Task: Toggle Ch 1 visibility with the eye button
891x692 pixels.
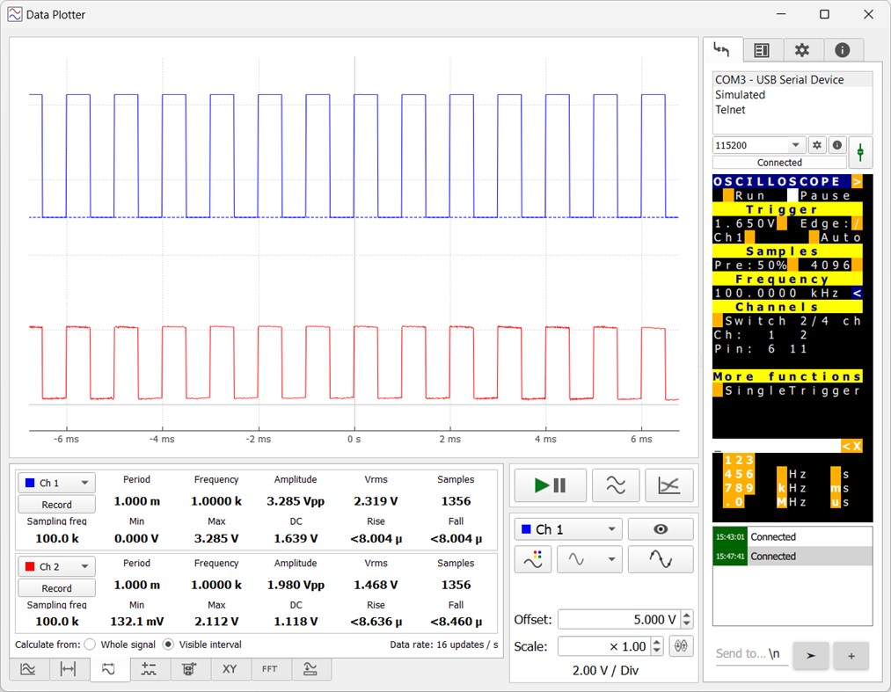Action: click(x=660, y=529)
